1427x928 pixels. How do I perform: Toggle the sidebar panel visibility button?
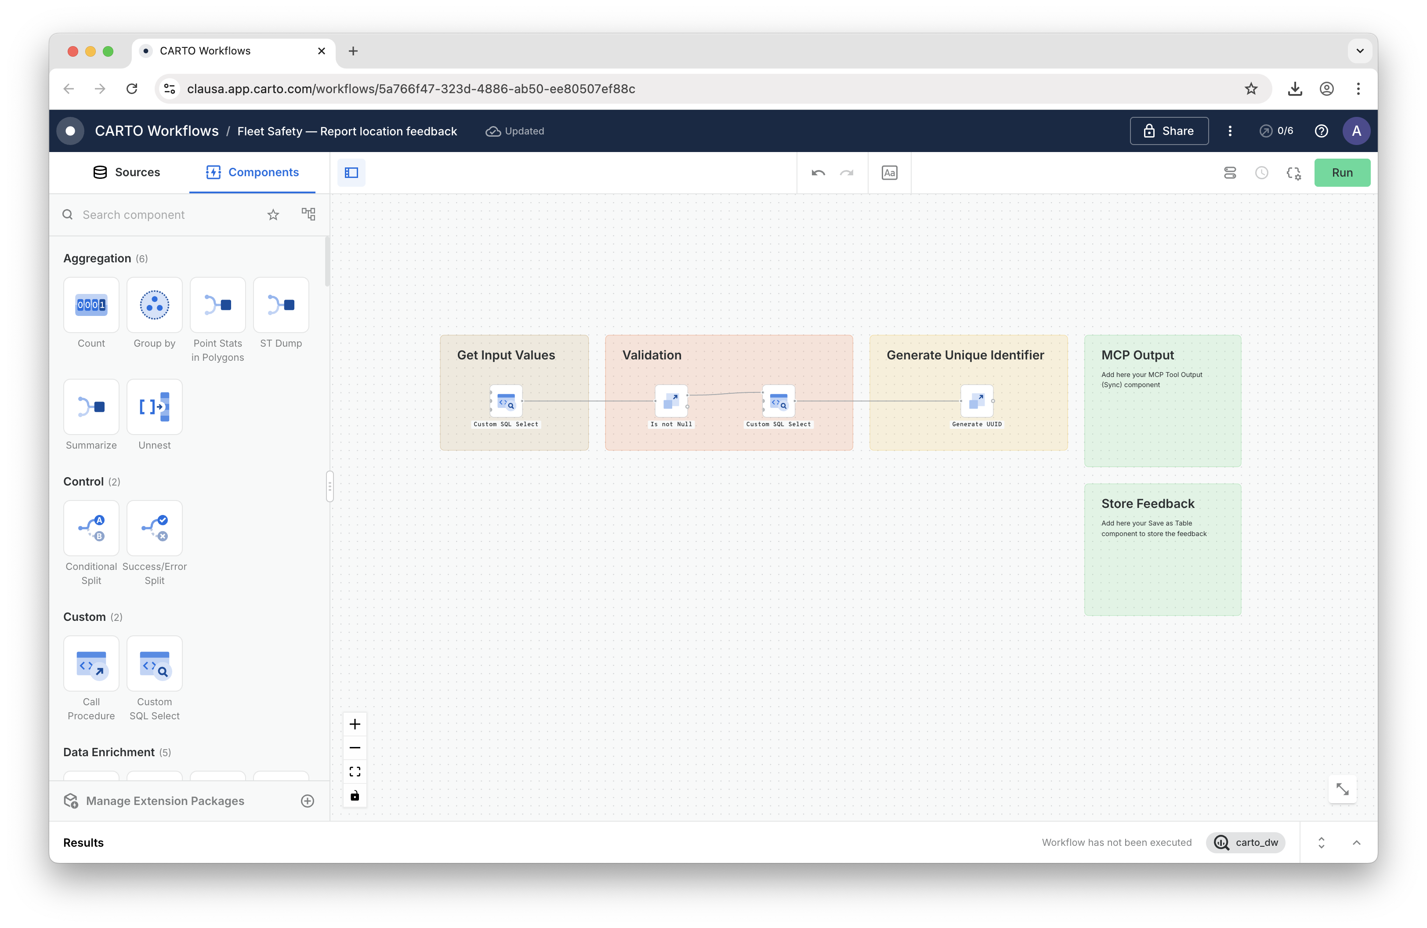(351, 173)
